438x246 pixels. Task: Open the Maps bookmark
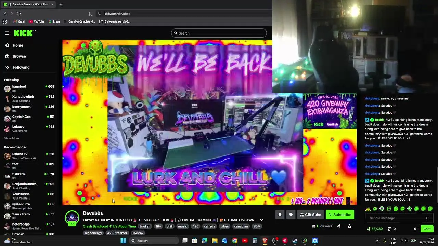coord(54,22)
